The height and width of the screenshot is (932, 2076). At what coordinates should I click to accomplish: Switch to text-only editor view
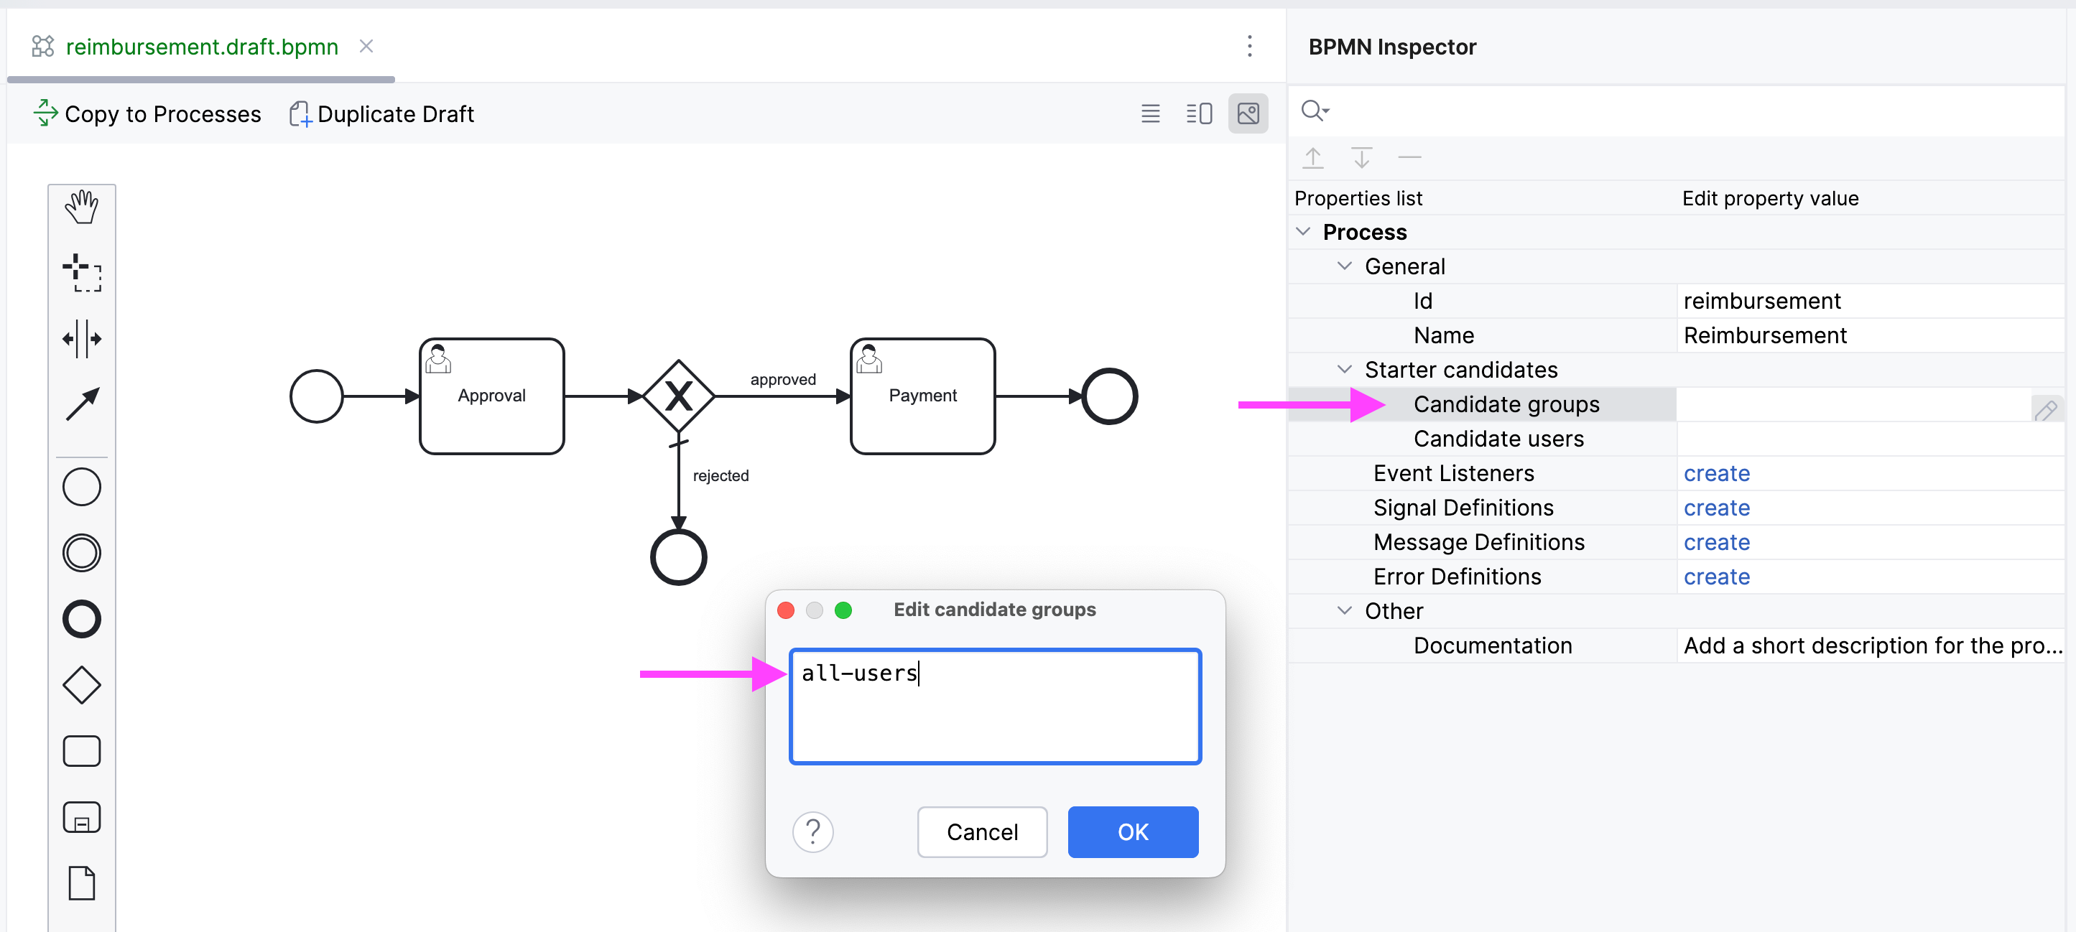1150,113
